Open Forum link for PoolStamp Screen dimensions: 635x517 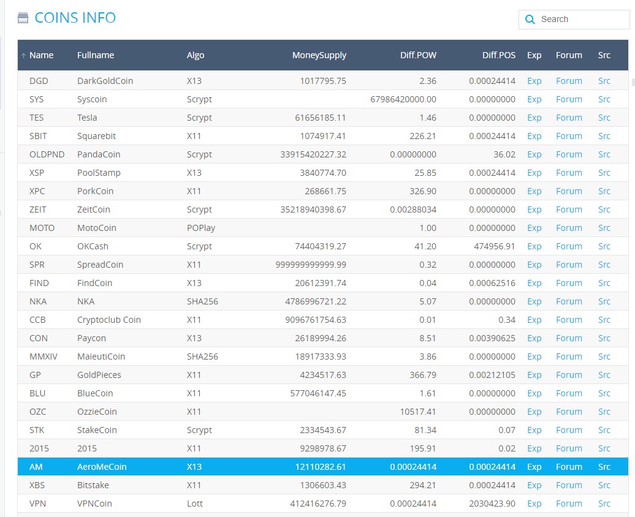[569, 173]
